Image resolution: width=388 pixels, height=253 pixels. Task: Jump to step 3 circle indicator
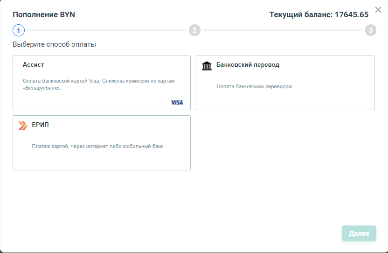(x=370, y=30)
